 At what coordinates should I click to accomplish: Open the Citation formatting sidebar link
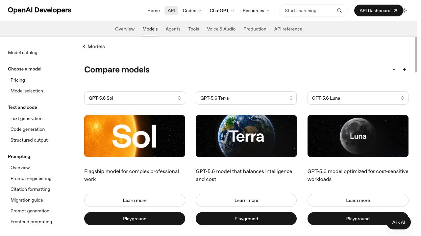pos(30,189)
